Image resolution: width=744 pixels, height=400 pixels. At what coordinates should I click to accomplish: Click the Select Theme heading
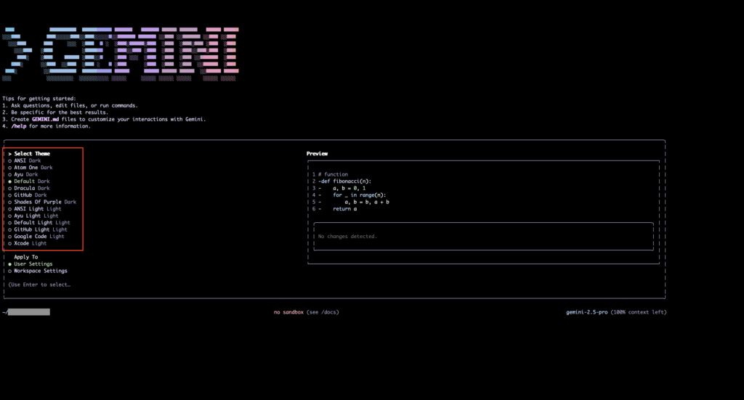pos(32,154)
